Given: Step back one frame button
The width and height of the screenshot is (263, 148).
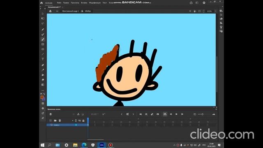Looking at the screenshot, I should [x=171, y=114].
